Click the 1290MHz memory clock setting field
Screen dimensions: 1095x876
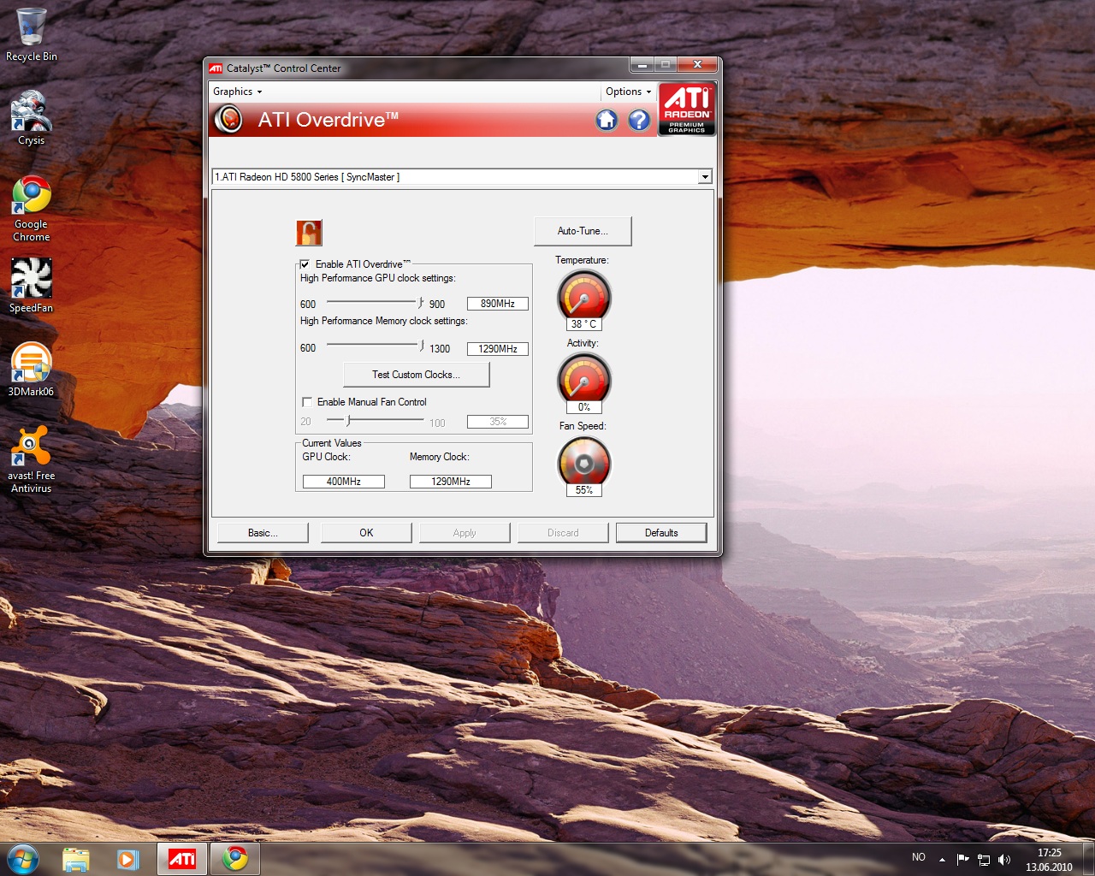point(498,349)
